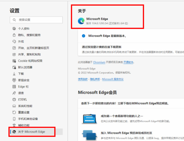Open the Chromium link

[99, 62]
